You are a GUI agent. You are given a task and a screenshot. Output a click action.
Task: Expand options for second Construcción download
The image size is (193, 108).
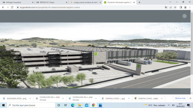96,98
